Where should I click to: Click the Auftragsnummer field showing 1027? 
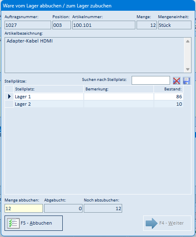click(x=28, y=25)
